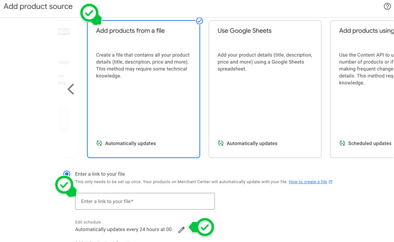This screenshot has height=242, width=394.
Task: Select the Enter a link to your file radio button
Action: coord(67,174)
